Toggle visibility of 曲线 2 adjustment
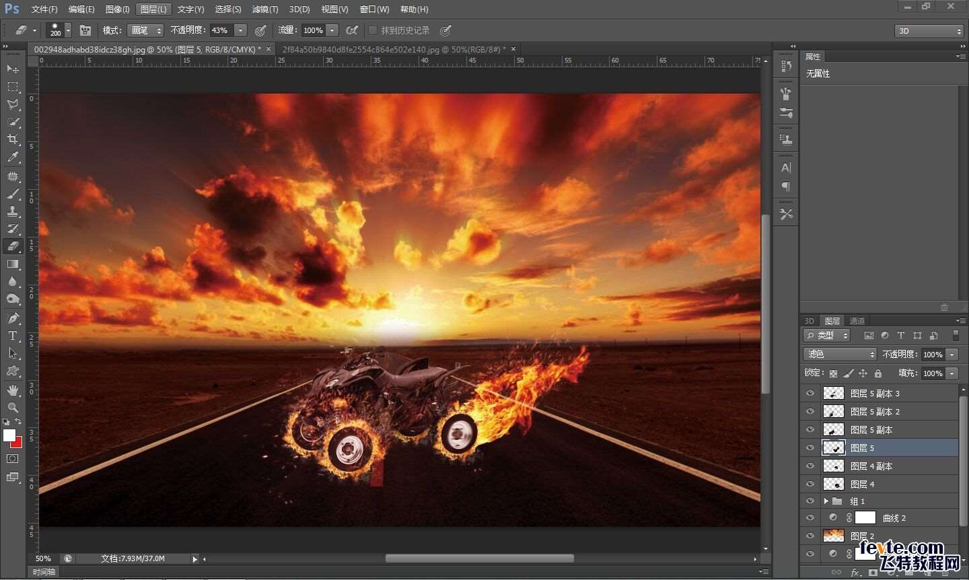 click(810, 518)
